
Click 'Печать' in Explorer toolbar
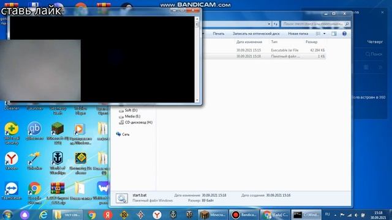(219, 34)
